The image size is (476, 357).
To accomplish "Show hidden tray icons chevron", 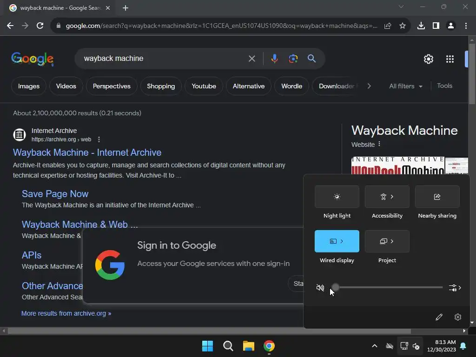I will 375,346.
